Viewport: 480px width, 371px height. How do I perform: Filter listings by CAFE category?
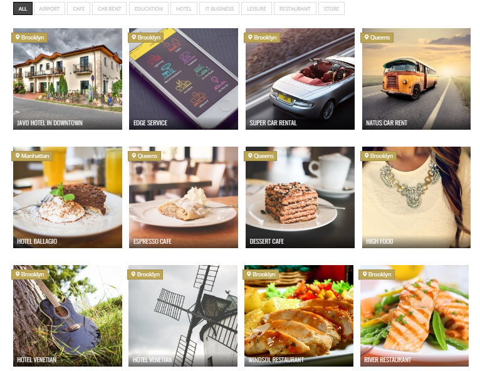(79, 9)
